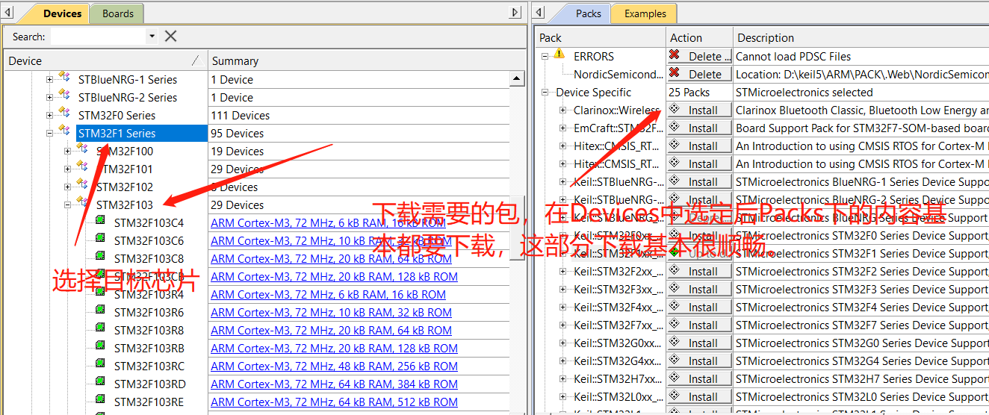Click the Action column header
This screenshot has width=989, height=415.
pyautogui.click(x=699, y=37)
